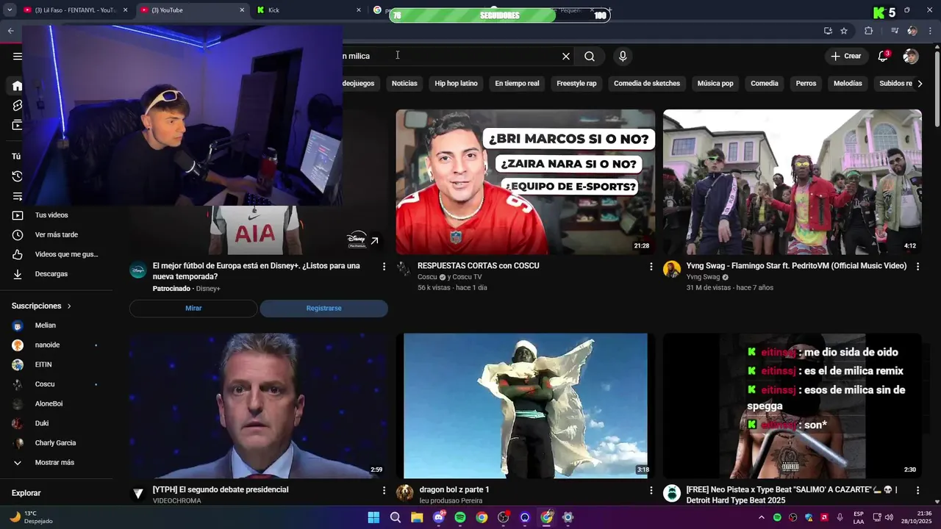Viewport: 941px width, 529px height.
Task: Open File Explorer from the taskbar
Action: [417, 517]
